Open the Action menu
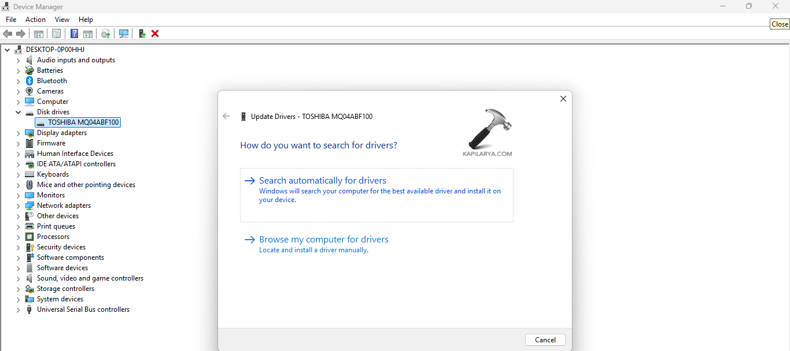 (35, 19)
